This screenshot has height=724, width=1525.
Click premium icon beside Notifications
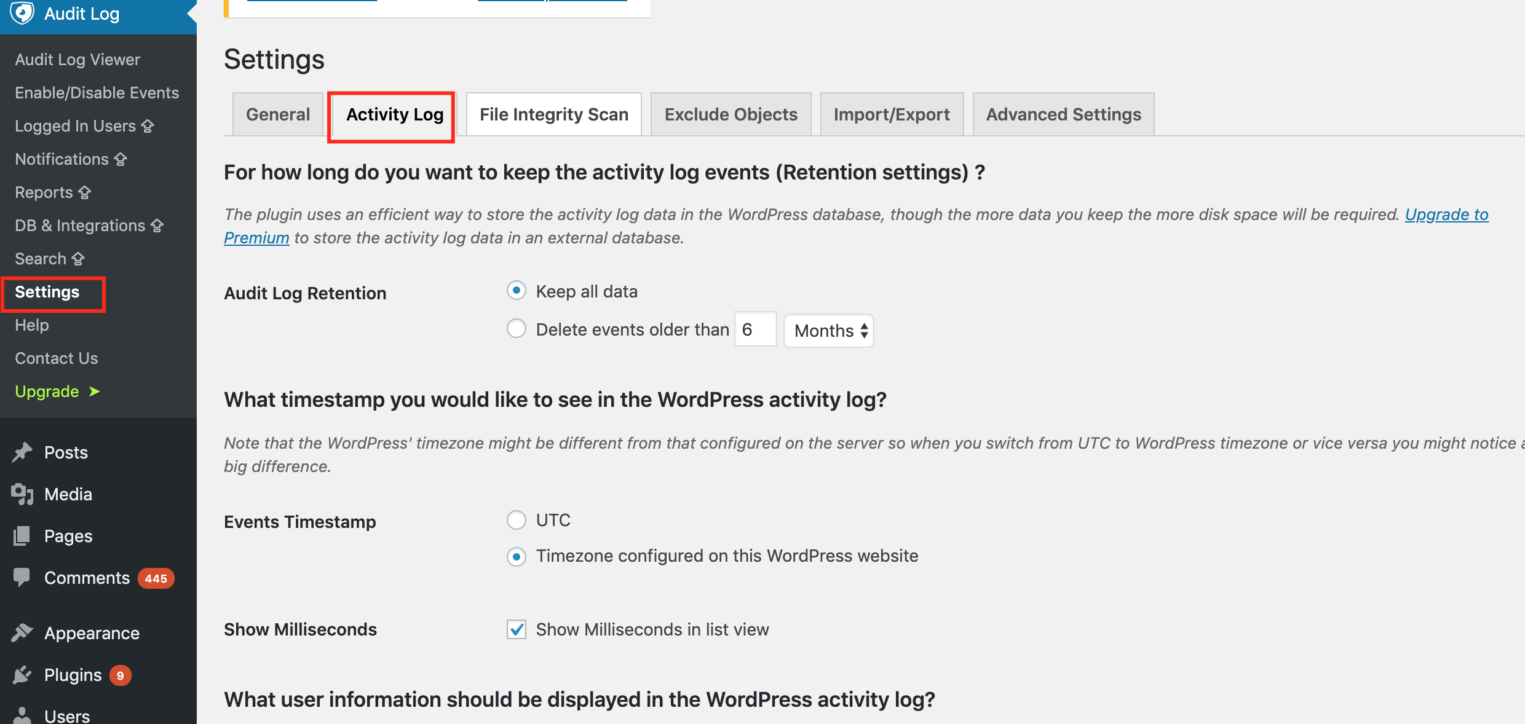point(121,159)
